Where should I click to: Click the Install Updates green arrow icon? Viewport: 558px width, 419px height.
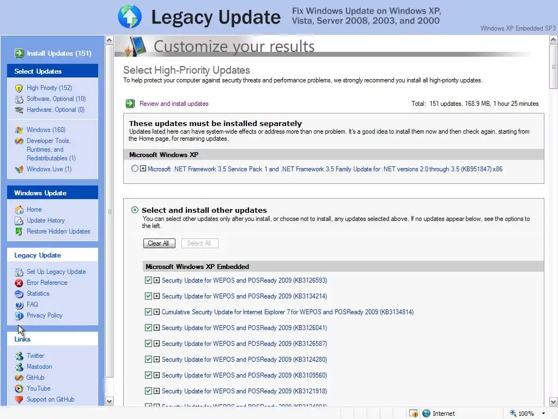point(19,53)
